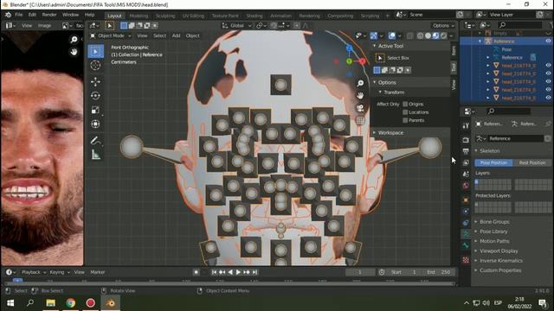
Task: Click the viewport pan hand icon
Action: tap(360, 96)
